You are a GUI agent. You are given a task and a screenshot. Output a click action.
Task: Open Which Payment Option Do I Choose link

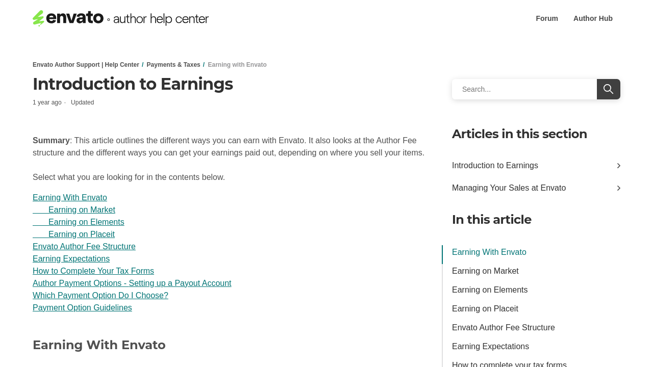[101, 296]
